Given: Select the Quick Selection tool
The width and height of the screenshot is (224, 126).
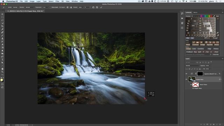Looking at the screenshot, I should [x=2, y=23].
